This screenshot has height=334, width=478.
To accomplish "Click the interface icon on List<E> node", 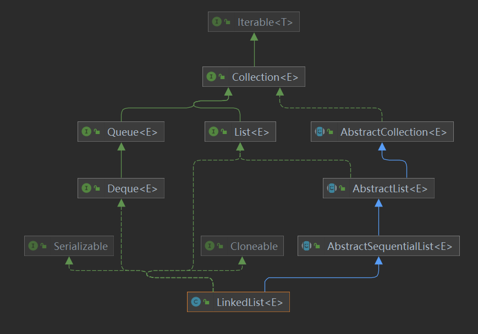I will pos(213,131).
